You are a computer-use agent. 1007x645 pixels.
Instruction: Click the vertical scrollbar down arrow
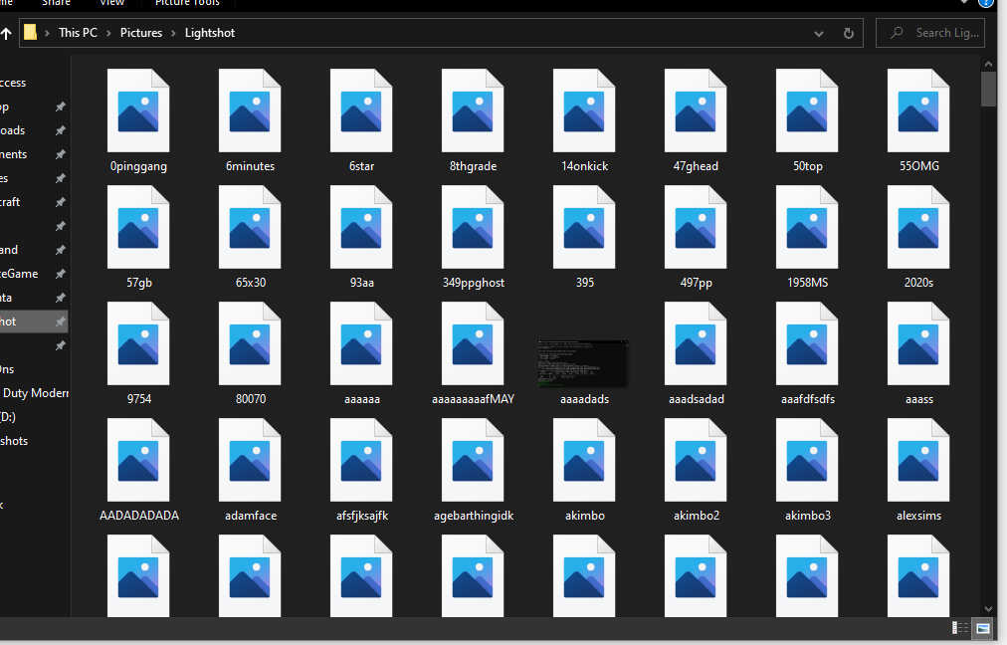tap(988, 607)
